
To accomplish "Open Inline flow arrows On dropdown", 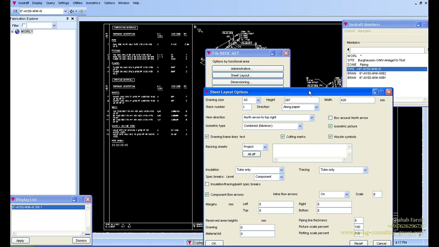I will [x=346, y=195].
